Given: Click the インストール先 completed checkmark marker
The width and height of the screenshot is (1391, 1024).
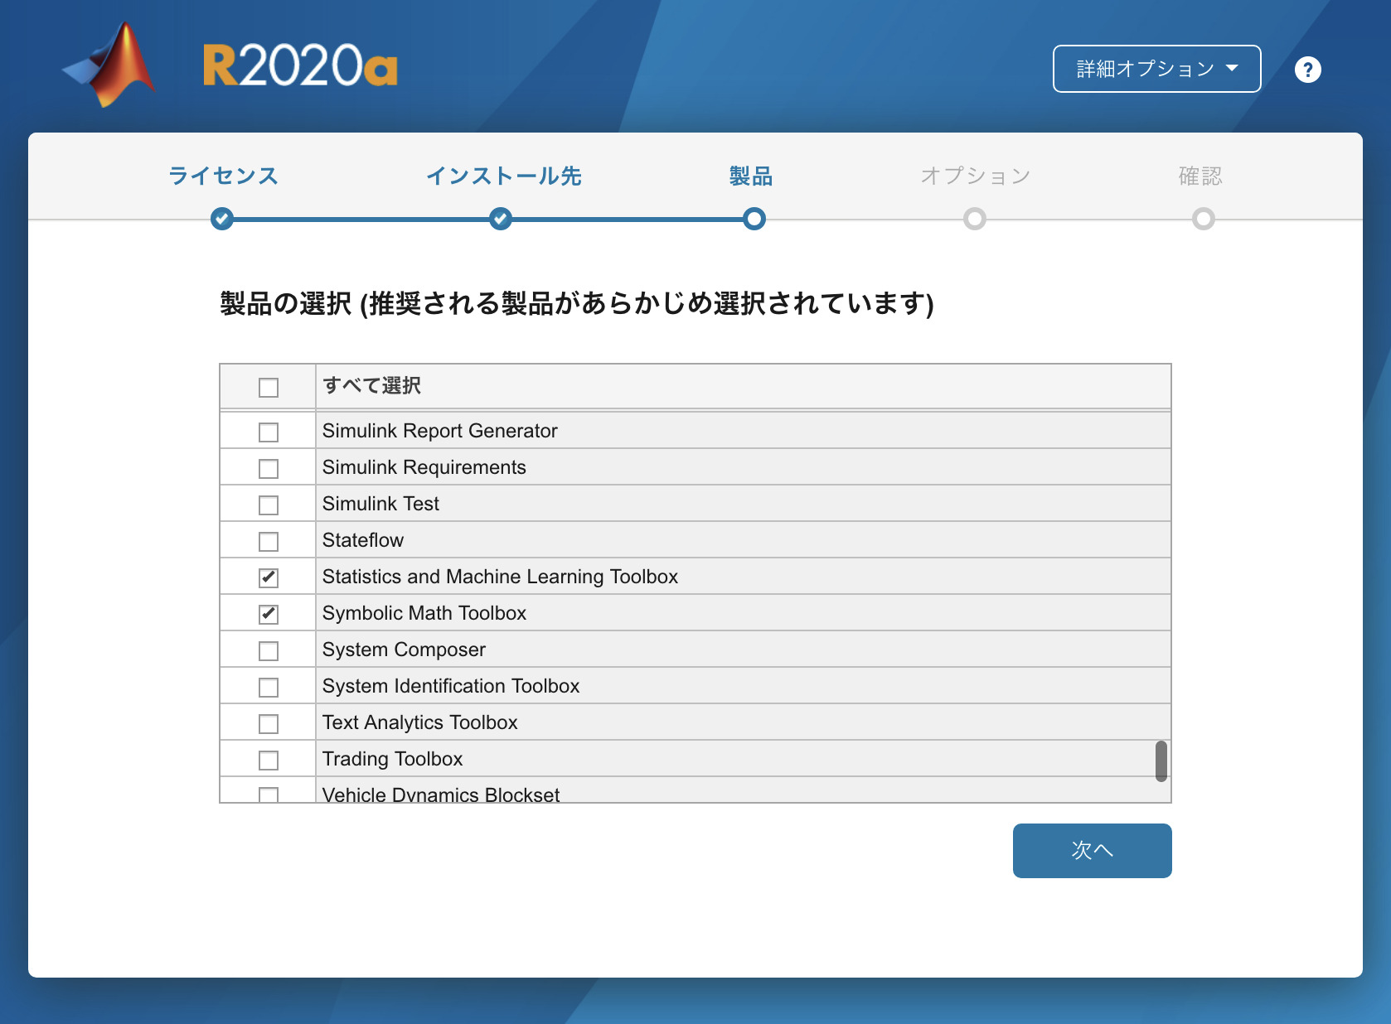Looking at the screenshot, I should [x=501, y=219].
